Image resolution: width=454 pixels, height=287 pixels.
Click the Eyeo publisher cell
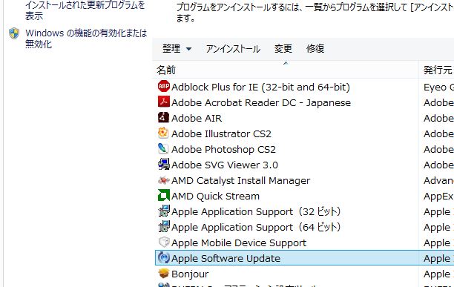(x=438, y=87)
